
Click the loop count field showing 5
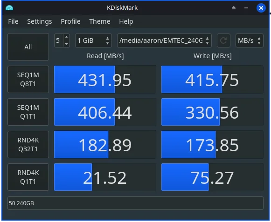coord(59,40)
